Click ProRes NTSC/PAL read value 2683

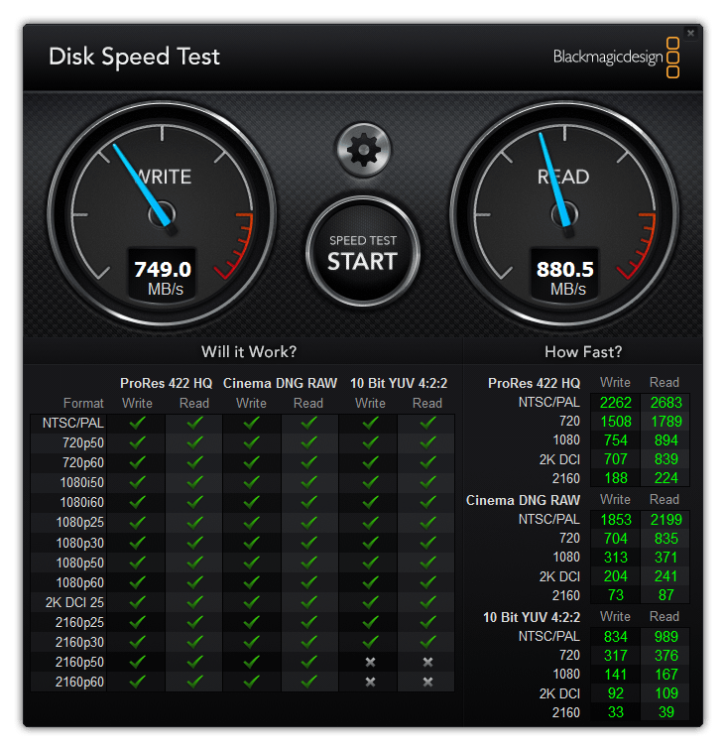click(665, 403)
